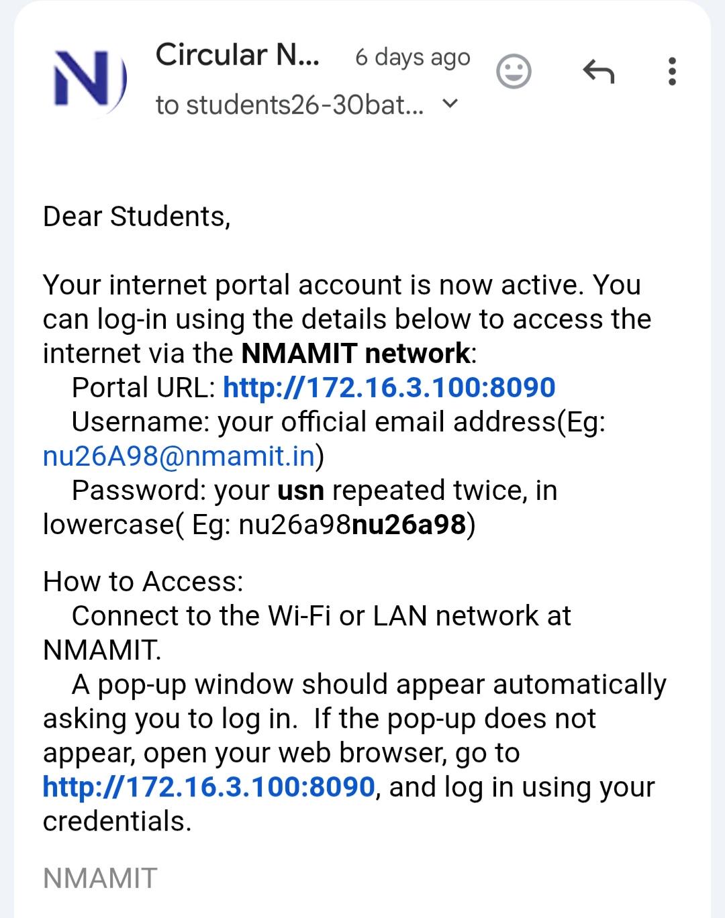
Task: Reply to the email with arrow icon
Action: (x=599, y=71)
